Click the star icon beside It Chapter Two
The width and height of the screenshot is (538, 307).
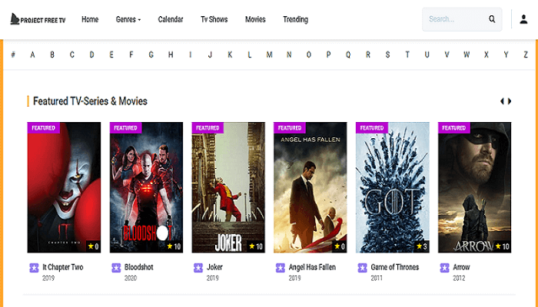pyautogui.click(x=34, y=268)
